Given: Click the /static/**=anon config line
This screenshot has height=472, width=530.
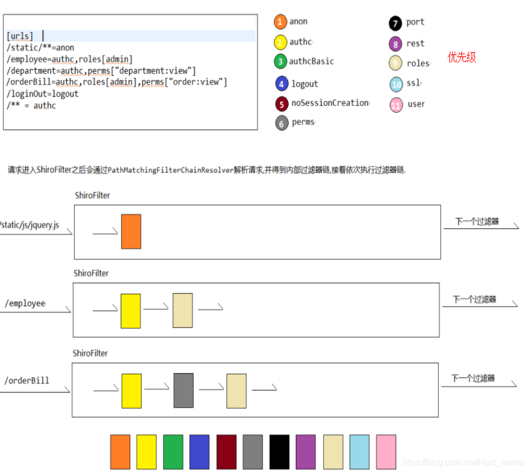Looking at the screenshot, I should (x=41, y=48).
